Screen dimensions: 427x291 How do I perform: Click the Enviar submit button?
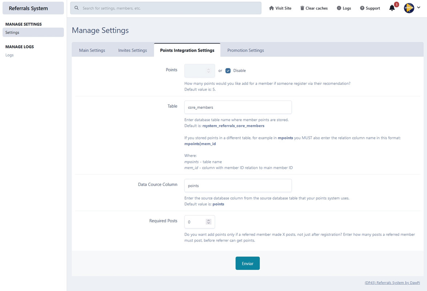pos(247,263)
